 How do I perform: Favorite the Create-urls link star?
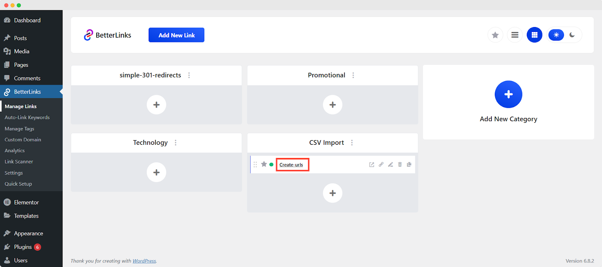tap(264, 164)
